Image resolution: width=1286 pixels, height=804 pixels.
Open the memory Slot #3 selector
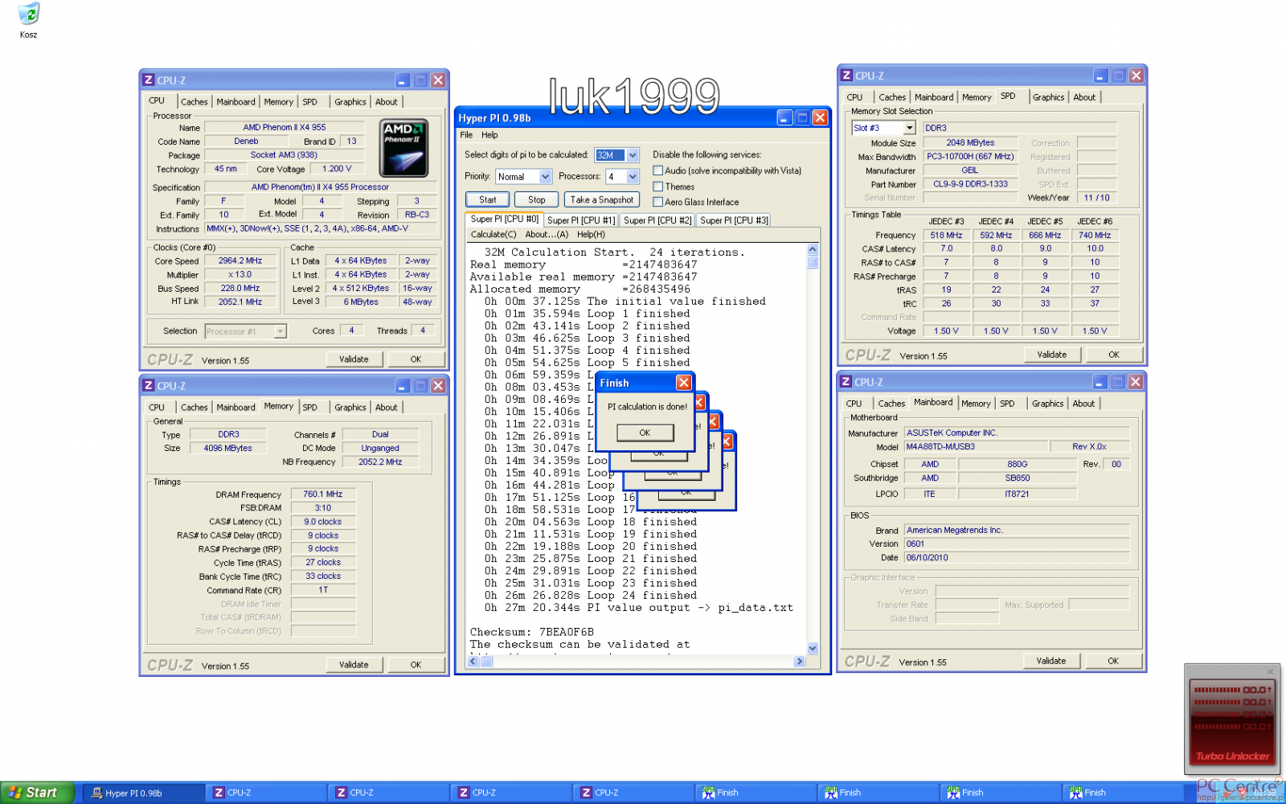[909, 128]
